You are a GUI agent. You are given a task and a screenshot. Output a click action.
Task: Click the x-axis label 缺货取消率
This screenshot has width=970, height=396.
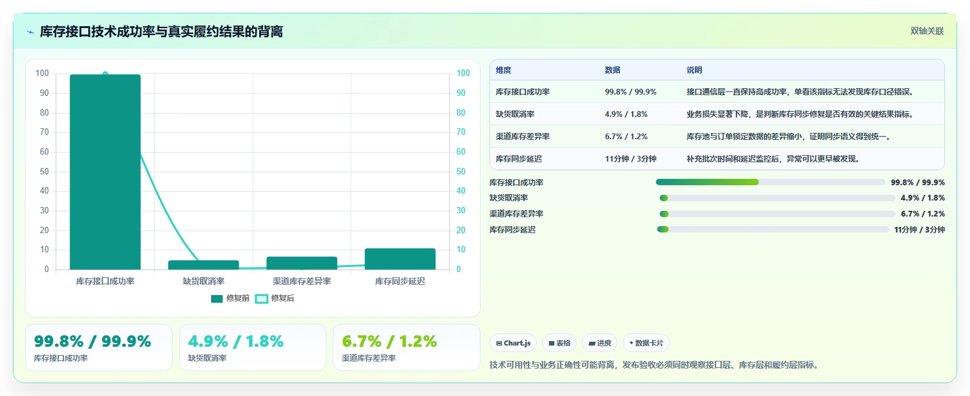(x=203, y=281)
